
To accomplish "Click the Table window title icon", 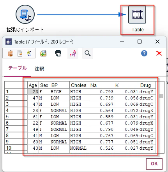I will click(9, 42).
